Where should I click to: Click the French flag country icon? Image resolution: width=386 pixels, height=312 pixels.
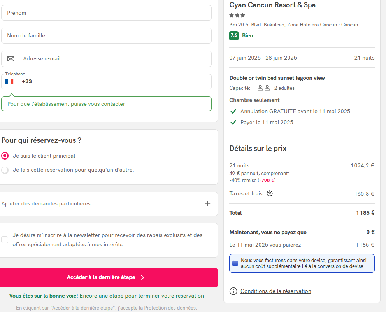[x=9, y=82]
